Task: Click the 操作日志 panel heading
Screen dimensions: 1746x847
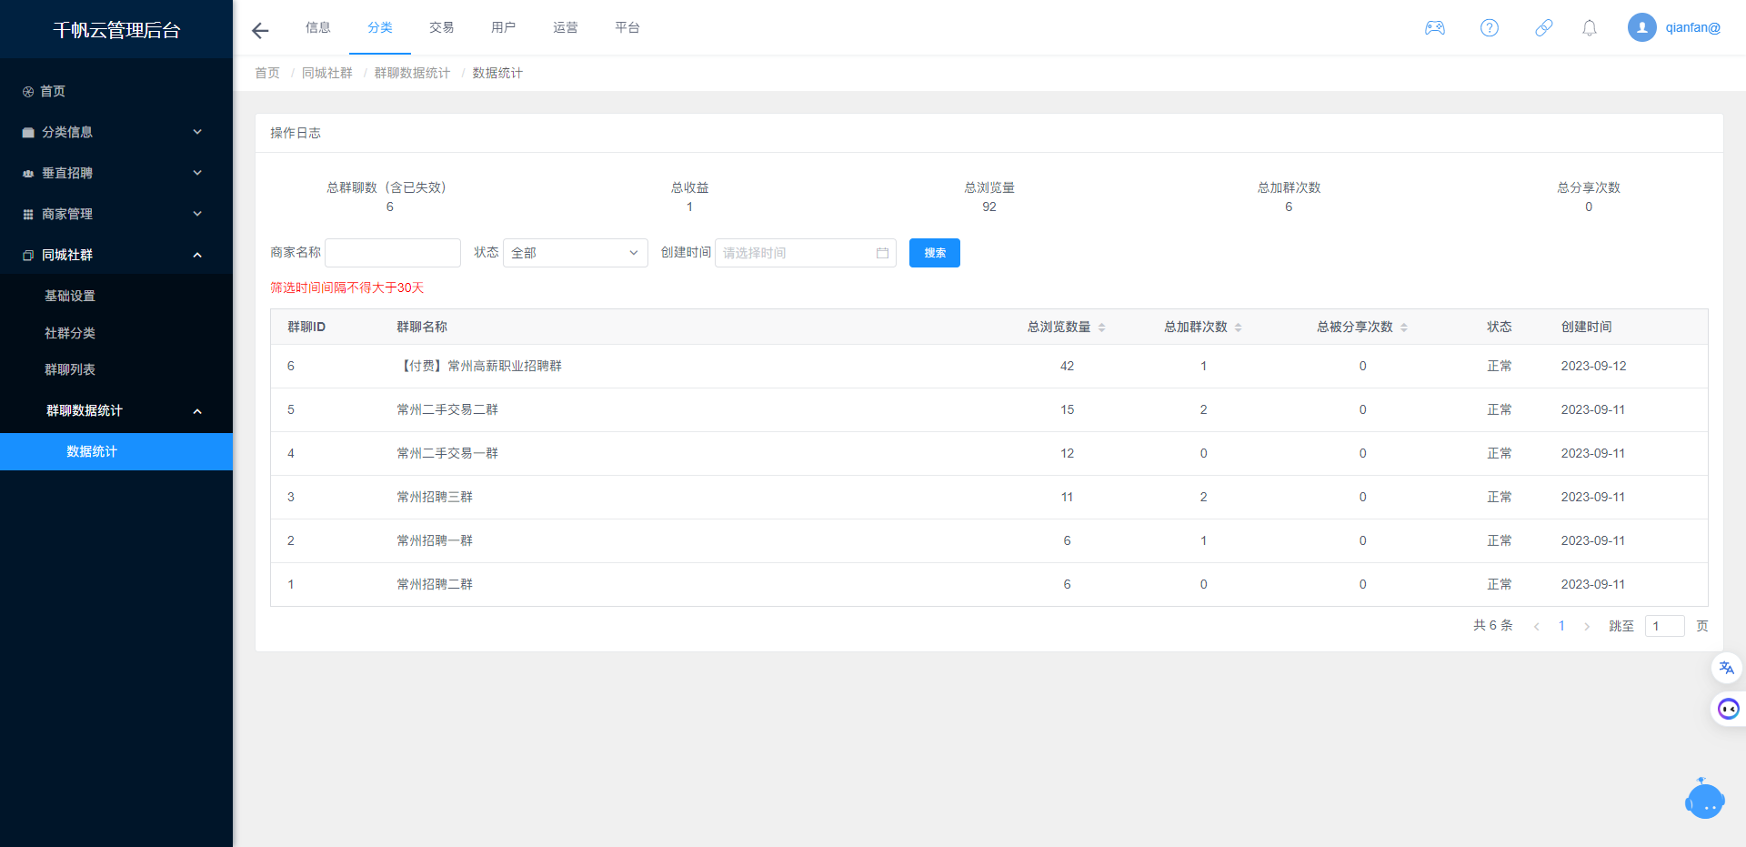Action: 296,133
